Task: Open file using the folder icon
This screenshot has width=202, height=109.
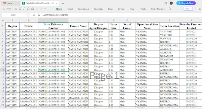Action: 16,9
